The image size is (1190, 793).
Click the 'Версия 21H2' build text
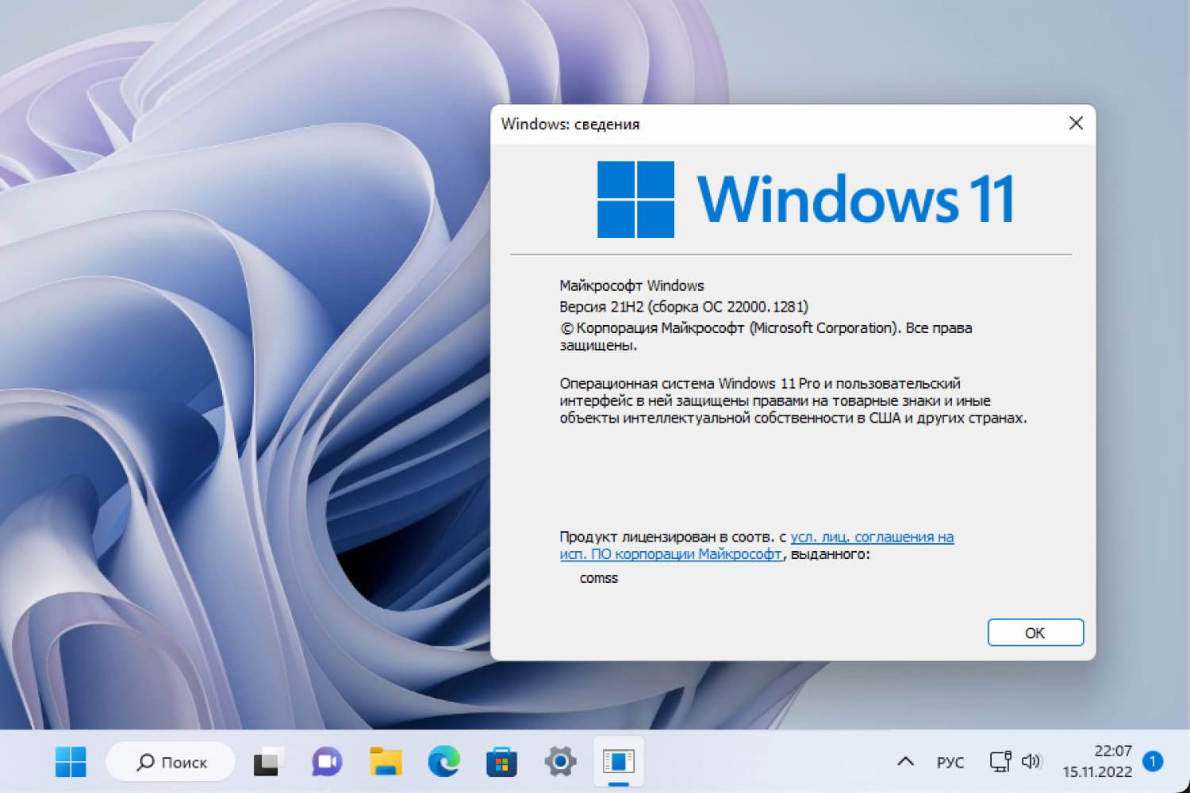pyautogui.click(x=684, y=307)
